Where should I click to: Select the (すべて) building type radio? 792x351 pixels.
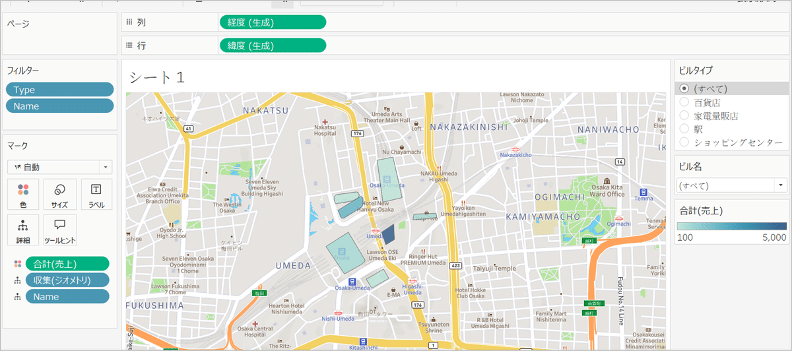(684, 88)
